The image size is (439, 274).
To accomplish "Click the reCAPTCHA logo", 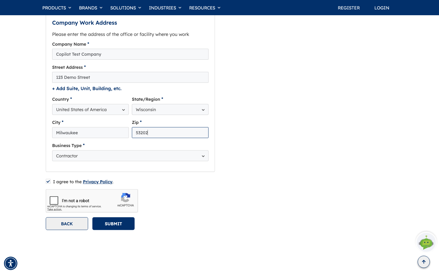I will point(126,198).
